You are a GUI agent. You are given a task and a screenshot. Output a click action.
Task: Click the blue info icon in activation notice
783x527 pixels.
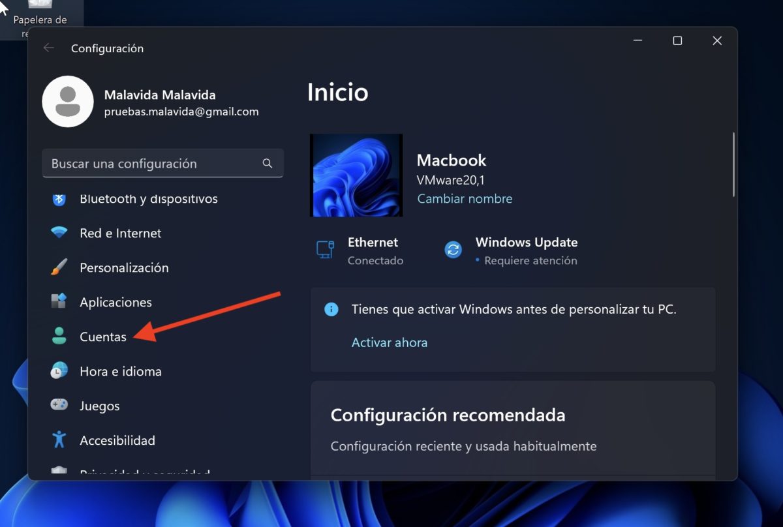331,309
